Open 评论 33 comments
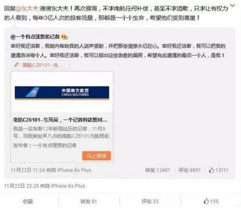The width and height of the screenshot is (241, 208). click(150, 201)
